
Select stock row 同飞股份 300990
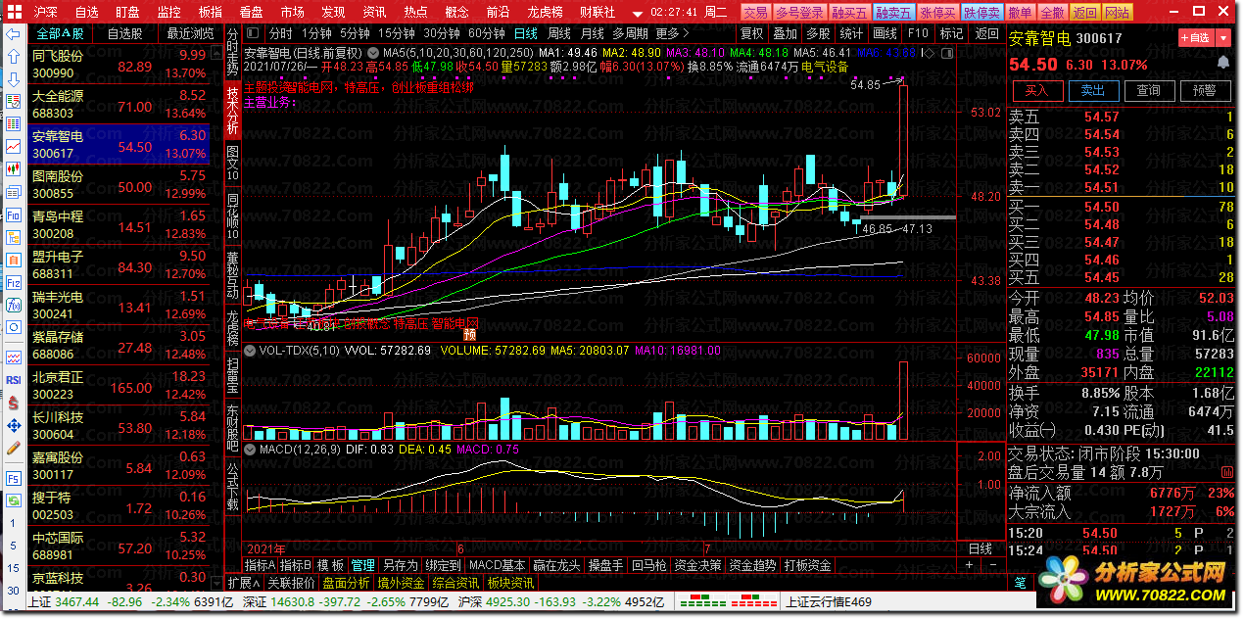119,64
